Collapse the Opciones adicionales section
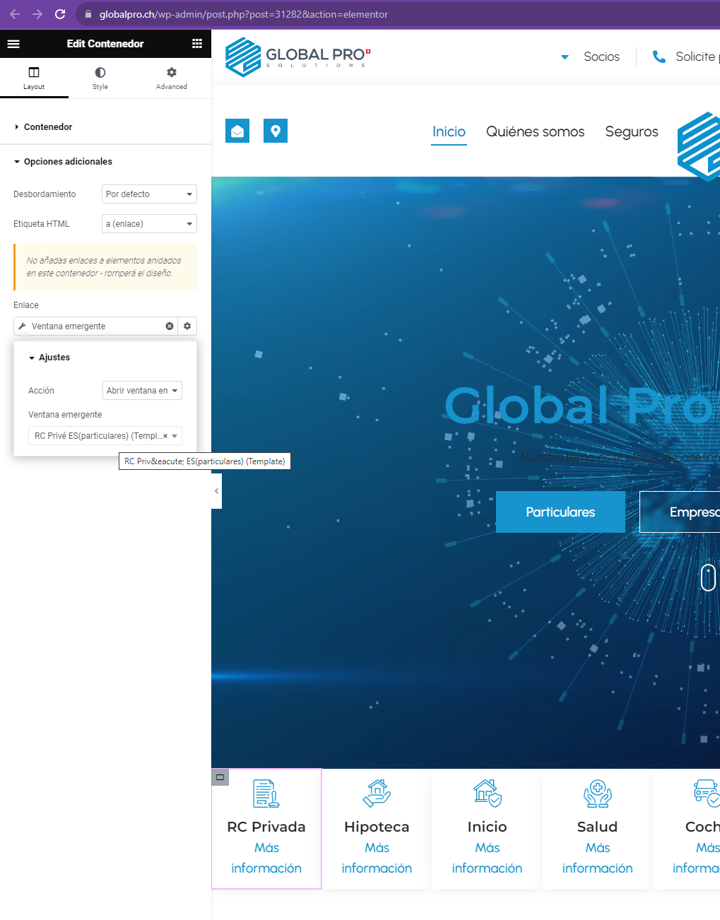720x920 pixels. (x=68, y=162)
